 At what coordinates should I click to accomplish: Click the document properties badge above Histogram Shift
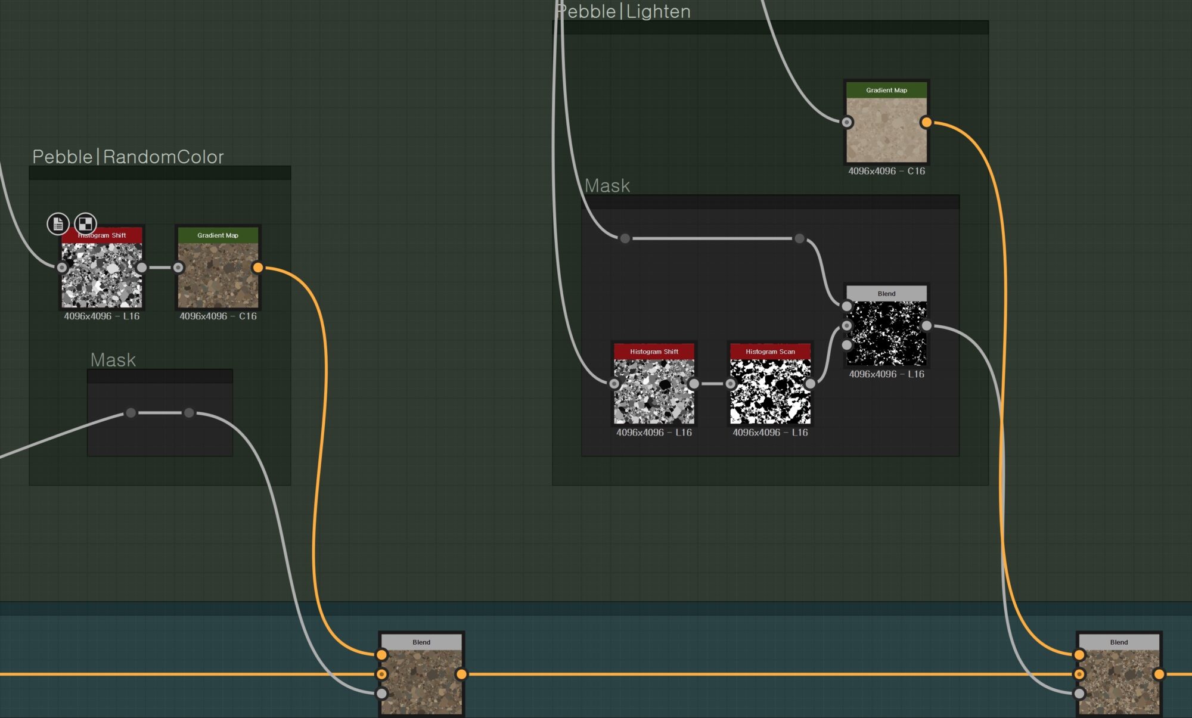coord(58,223)
